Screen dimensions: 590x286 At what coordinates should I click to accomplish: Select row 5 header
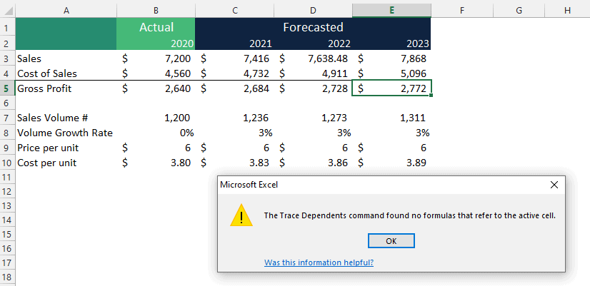(x=8, y=88)
